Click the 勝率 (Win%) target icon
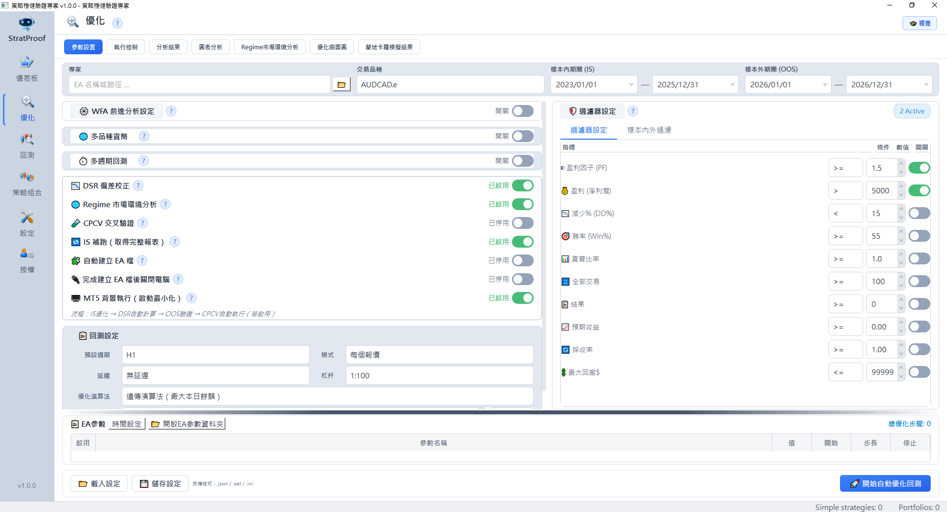 coord(566,236)
